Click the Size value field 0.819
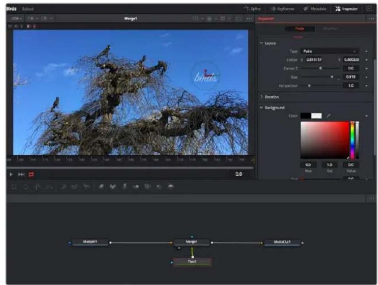 tap(351, 77)
